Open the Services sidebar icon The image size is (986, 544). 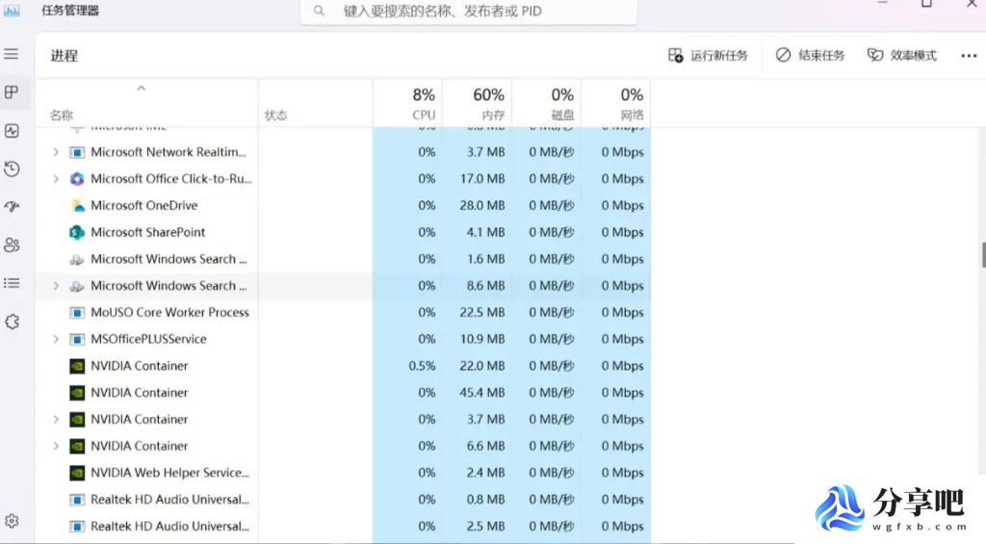pos(12,322)
